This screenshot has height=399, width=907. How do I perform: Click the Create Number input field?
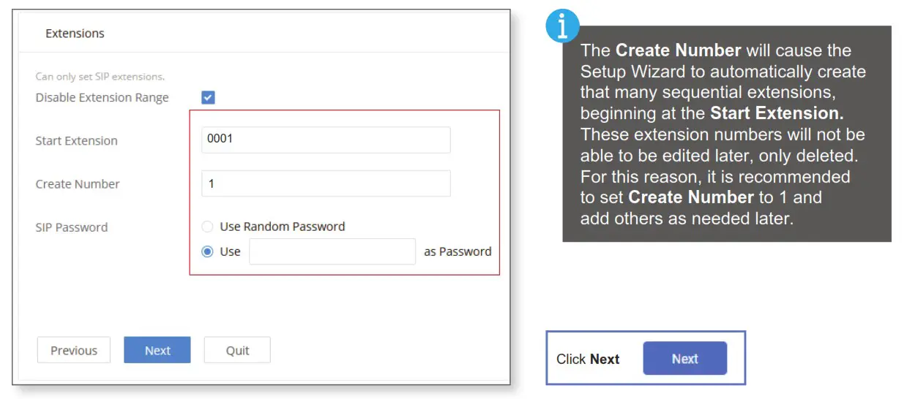pos(326,183)
